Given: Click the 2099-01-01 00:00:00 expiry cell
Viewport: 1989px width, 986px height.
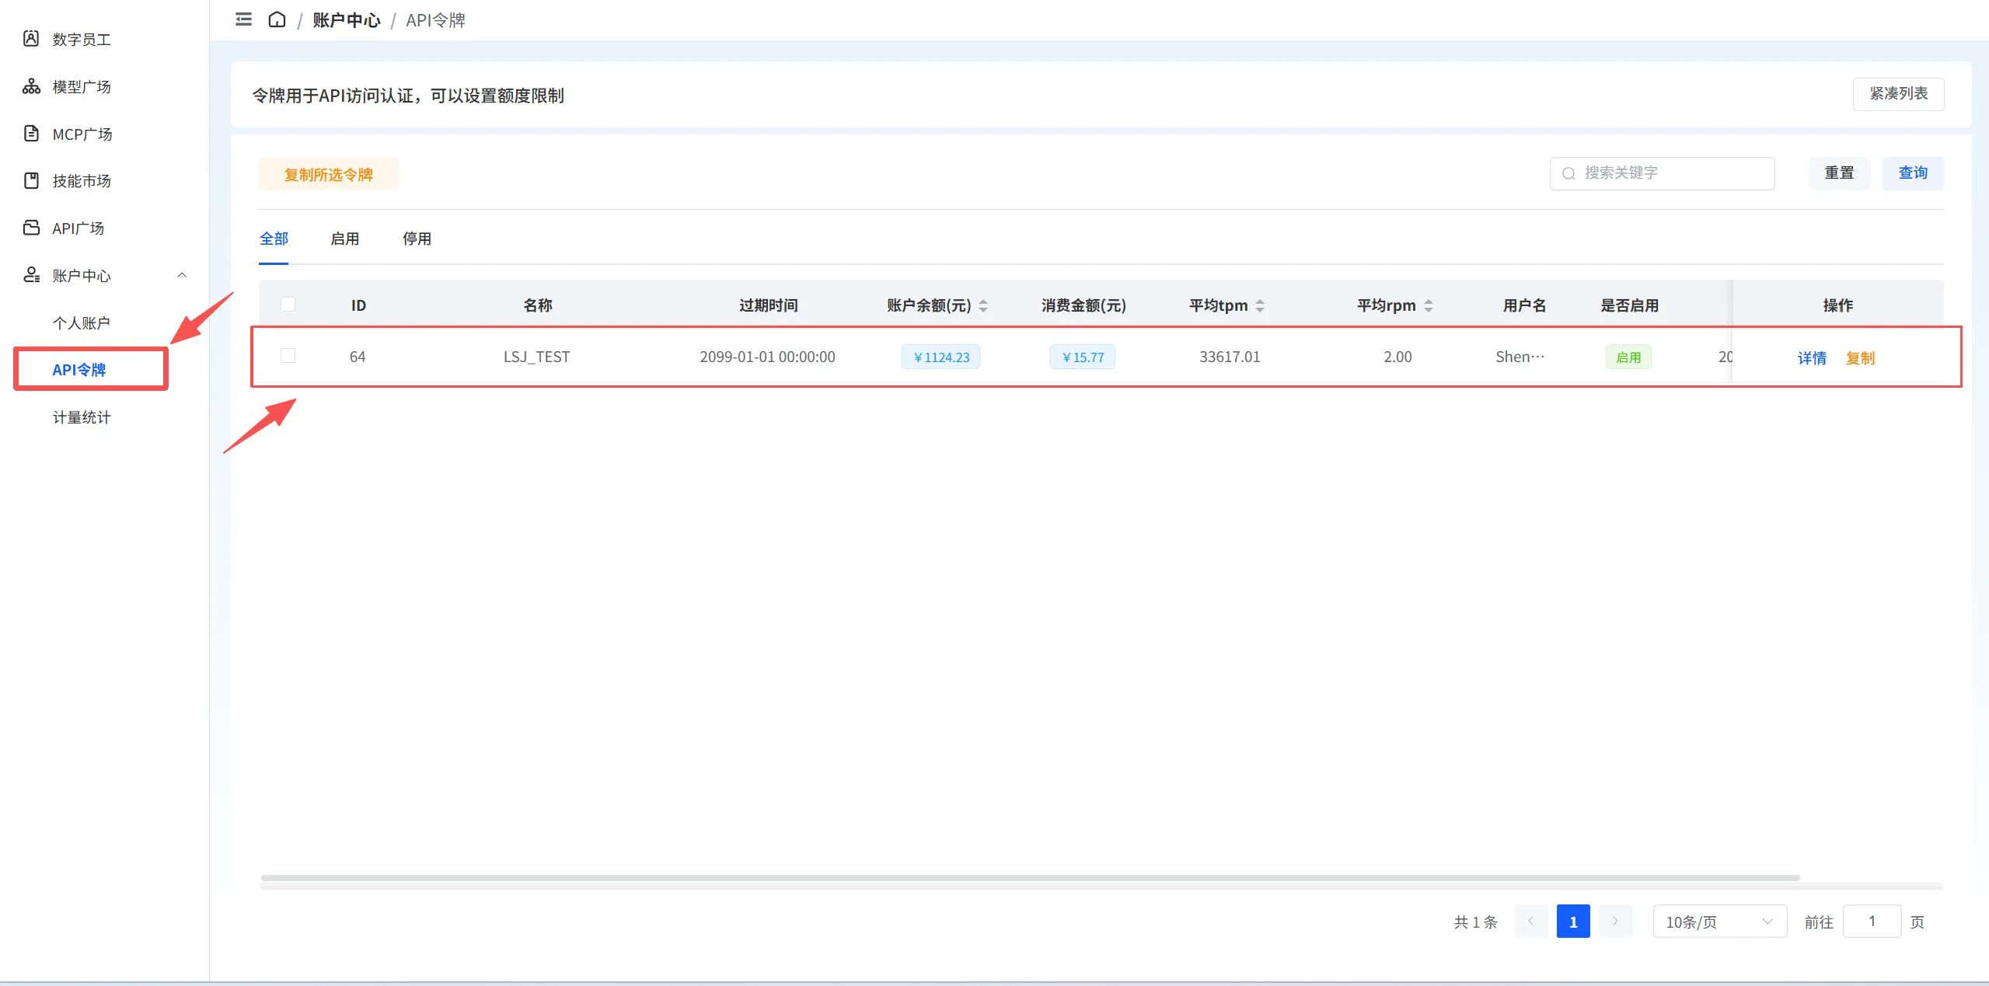Looking at the screenshot, I should coord(767,357).
